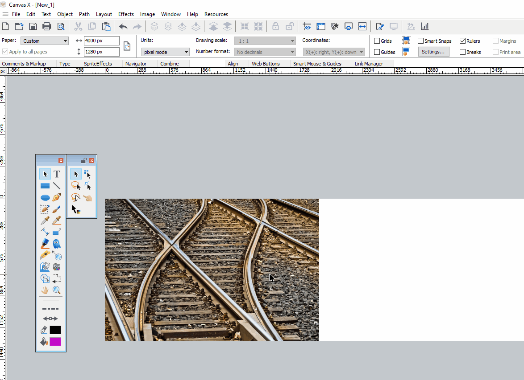This screenshot has width=524, height=380.
Task: Click the magenta fill color swatch
Action: click(x=55, y=342)
